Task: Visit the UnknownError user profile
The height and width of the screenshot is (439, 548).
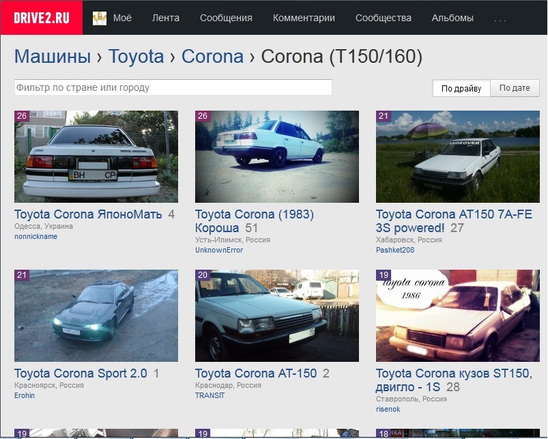Action: (219, 250)
